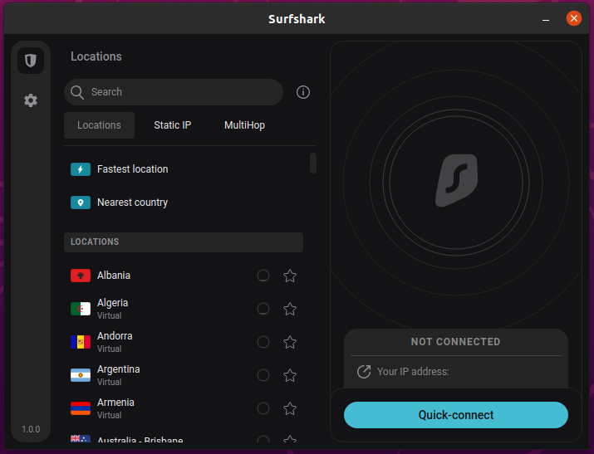Click the Albania flag icon

(x=81, y=276)
